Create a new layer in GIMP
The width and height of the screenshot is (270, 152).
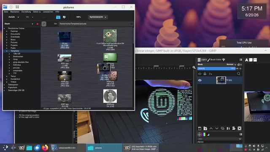pyautogui.click(x=200, y=128)
